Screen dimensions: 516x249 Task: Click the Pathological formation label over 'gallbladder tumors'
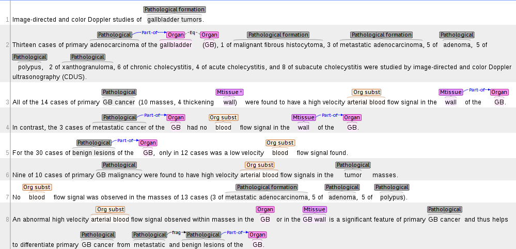pyautogui.click(x=175, y=9)
